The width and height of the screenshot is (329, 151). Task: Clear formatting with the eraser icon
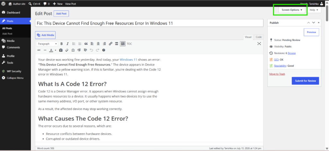click(x=67, y=50)
